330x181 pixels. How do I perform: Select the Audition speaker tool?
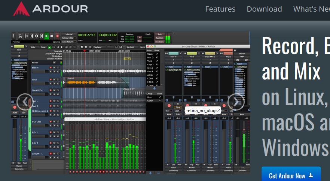point(66,47)
